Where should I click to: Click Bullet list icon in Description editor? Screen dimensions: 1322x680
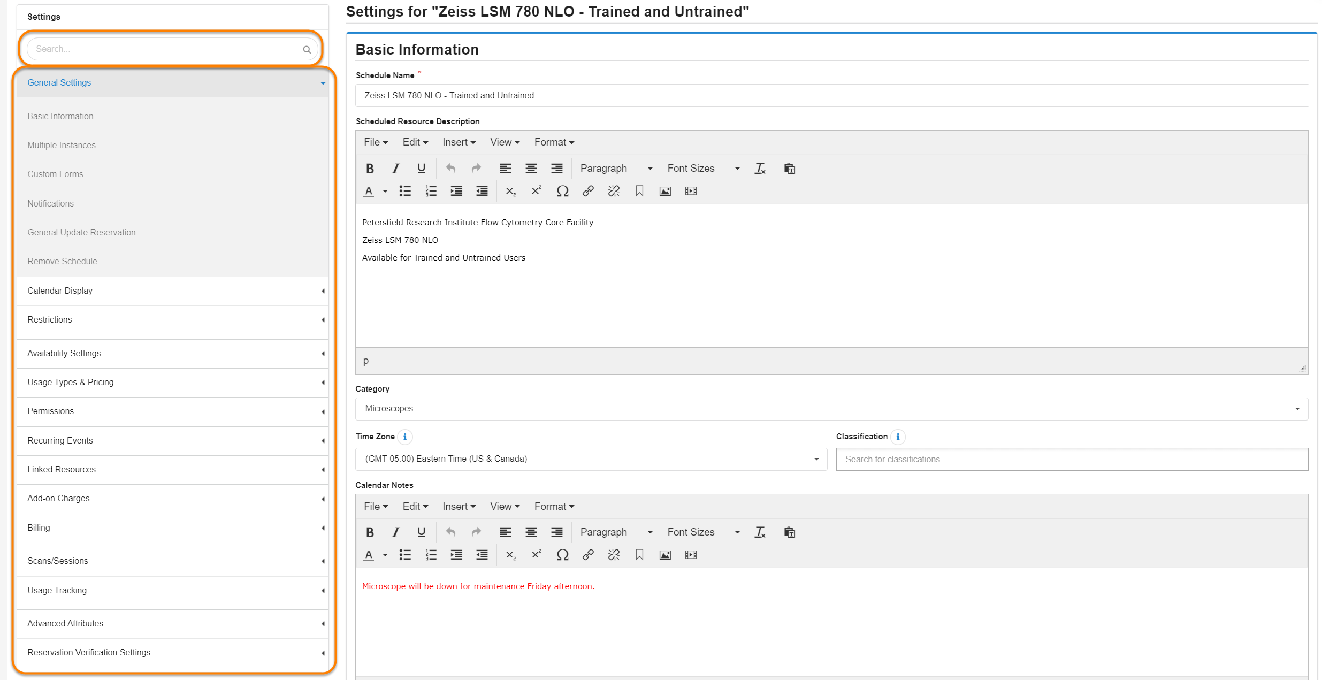[405, 192]
